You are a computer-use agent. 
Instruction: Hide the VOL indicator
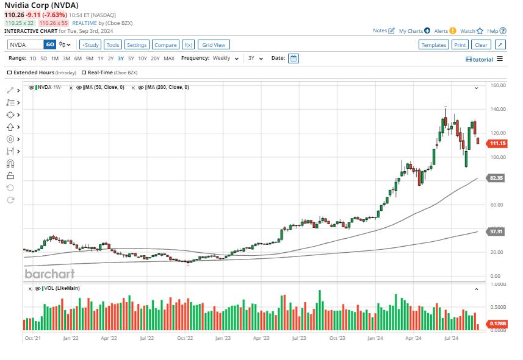click(x=38, y=289)
